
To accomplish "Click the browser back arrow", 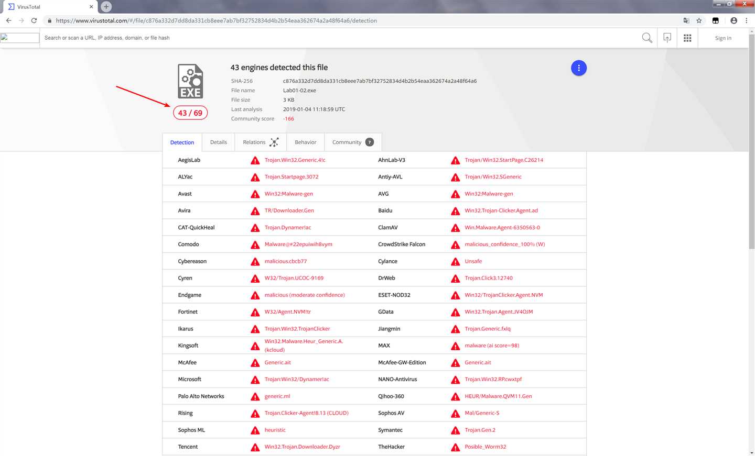I will [x=8, y=20].
